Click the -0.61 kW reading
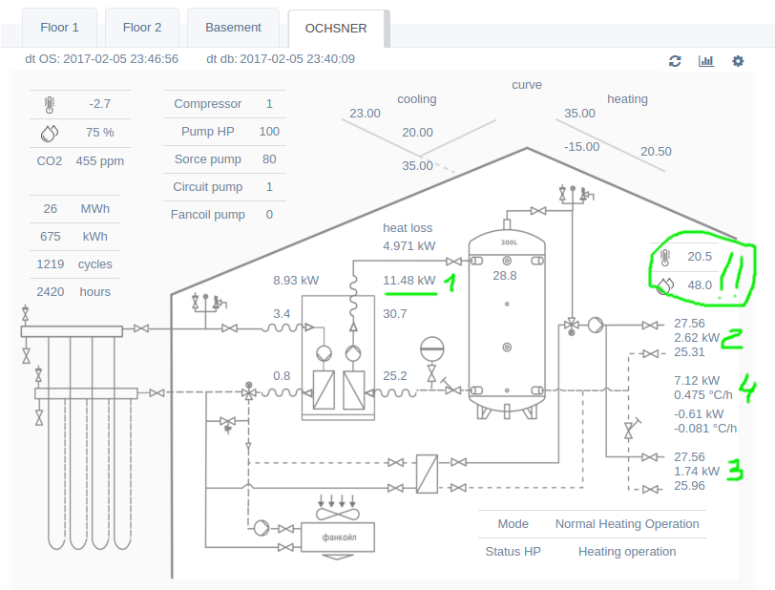Viewport: 775px width, 590px height. 699,414
